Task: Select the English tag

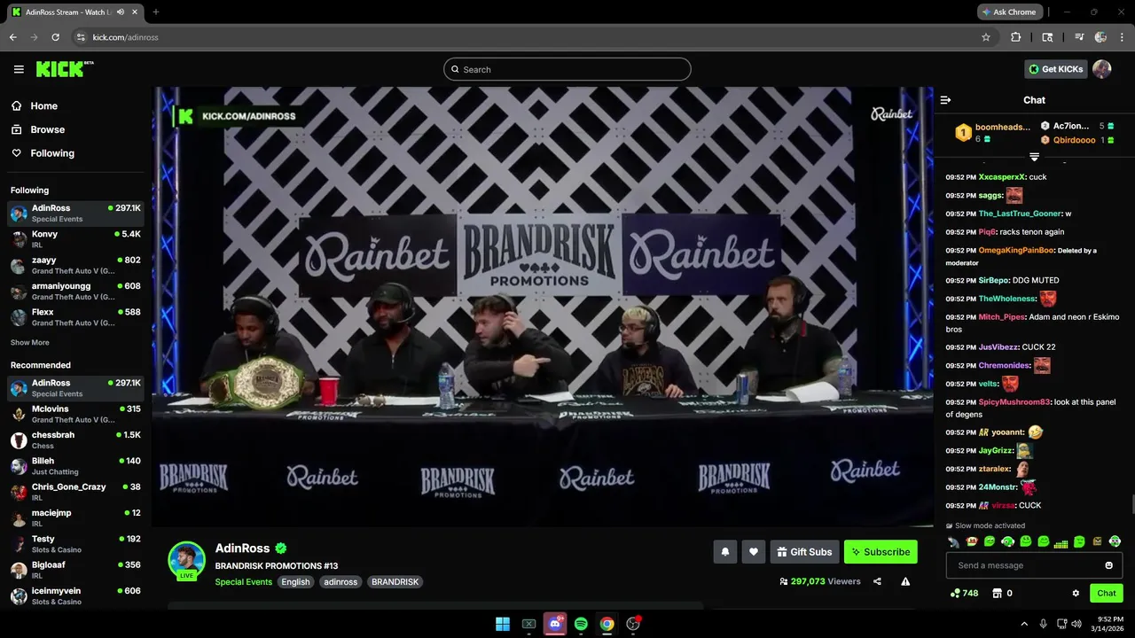Action: pyautogui.click(x=295, y=582)
